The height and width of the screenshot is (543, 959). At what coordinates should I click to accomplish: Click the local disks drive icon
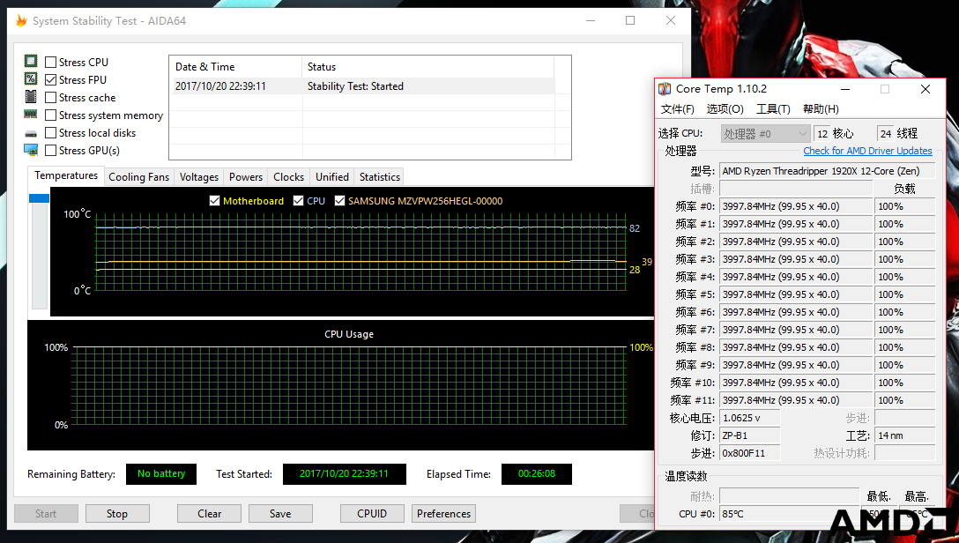(x=31, y=133)
